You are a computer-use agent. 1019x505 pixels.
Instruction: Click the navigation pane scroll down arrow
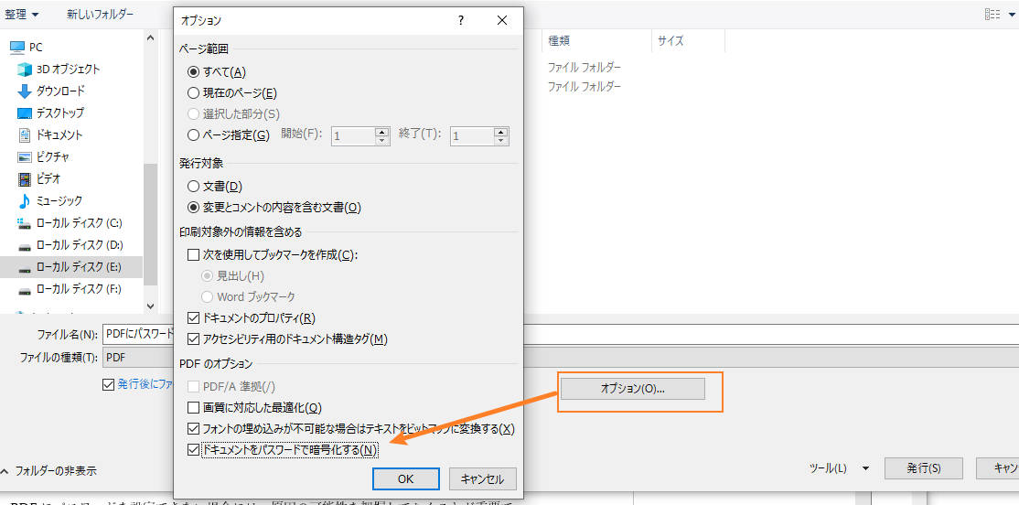tap(151, 305)
